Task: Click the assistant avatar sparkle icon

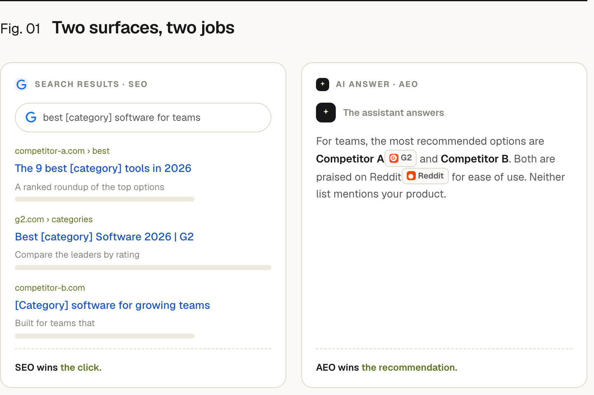Action: tap(326, 113)
